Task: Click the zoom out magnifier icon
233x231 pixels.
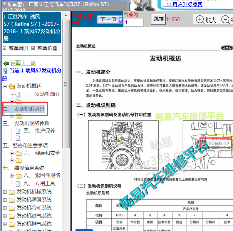Action: point(225,20)
